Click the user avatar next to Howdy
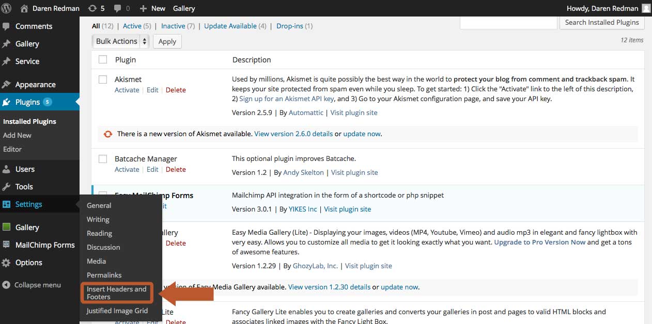This screenshot has width=652, height=324. pyautogui.click(x=646, y=8)
